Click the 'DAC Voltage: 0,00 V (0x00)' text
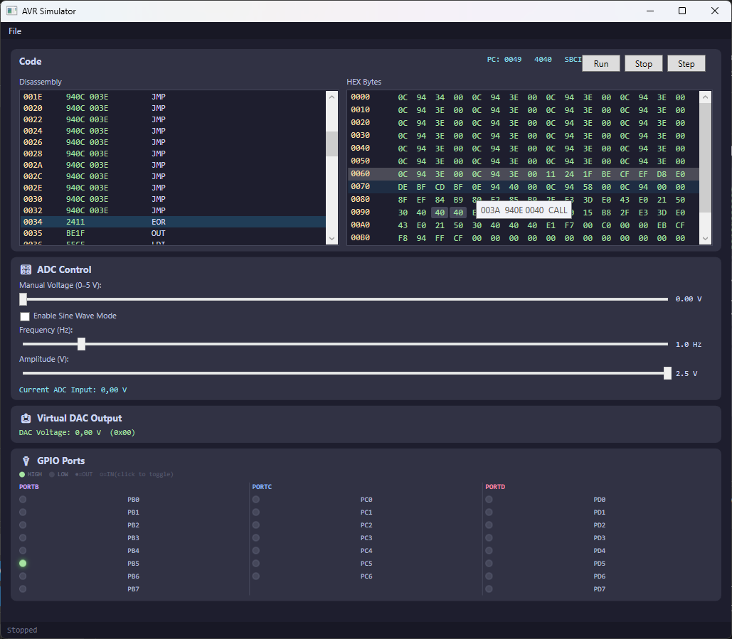 point(77,433)
